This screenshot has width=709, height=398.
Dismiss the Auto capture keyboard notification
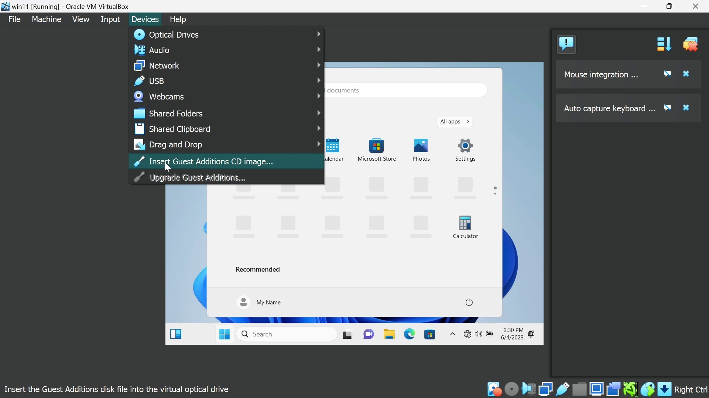coord(686,108)
